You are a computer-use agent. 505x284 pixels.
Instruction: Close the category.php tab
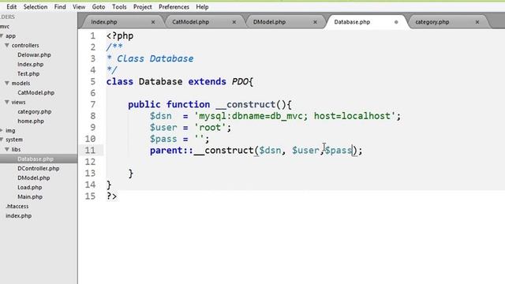[477, 22]
